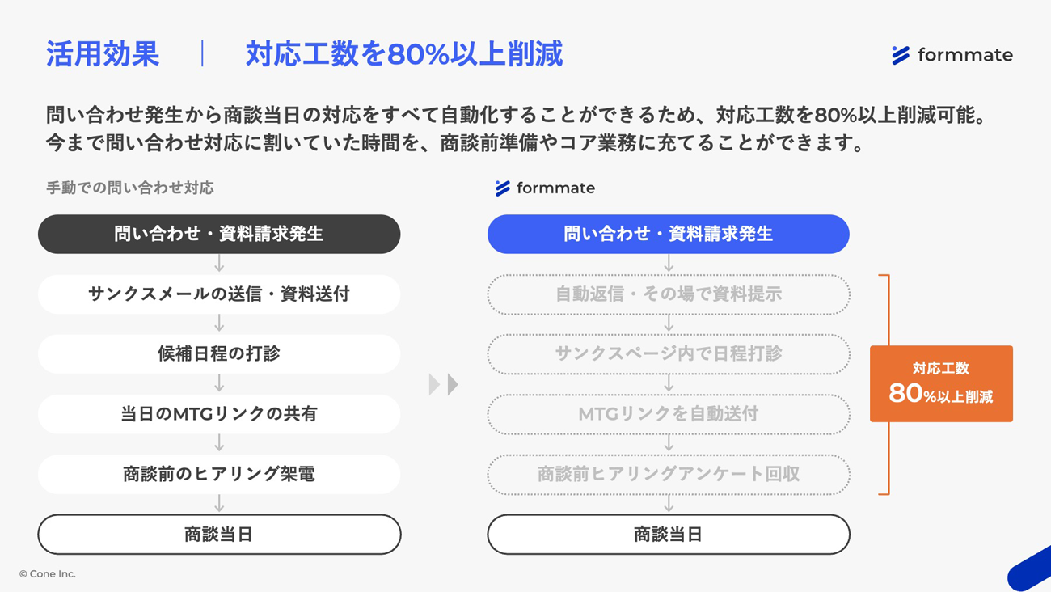The width and height of the screenshot is (1051, 592).
Task: Click the 商談前のヒアリング架電 step
Action: tap(219, 474)
